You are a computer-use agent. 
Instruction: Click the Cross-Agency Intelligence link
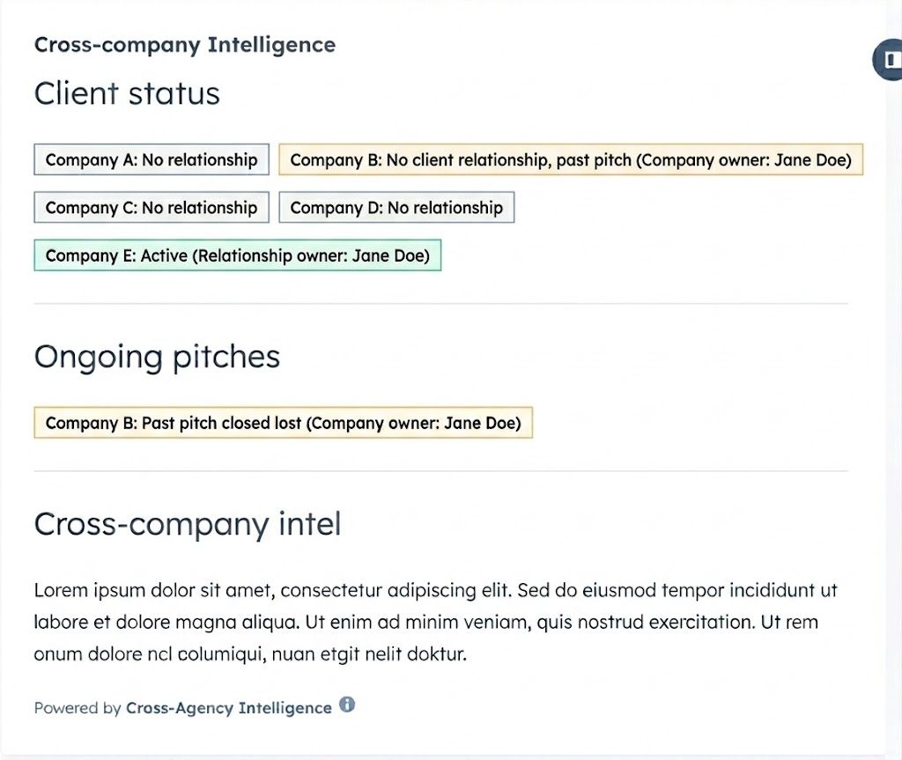(x=228, y=707)
